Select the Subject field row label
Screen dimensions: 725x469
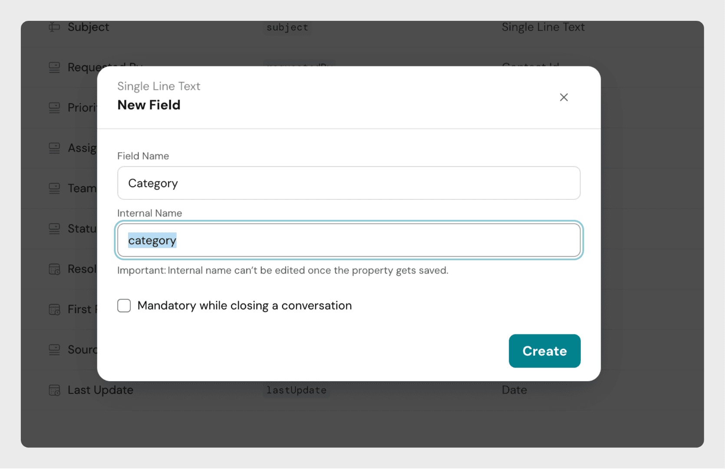coord(88,27)
